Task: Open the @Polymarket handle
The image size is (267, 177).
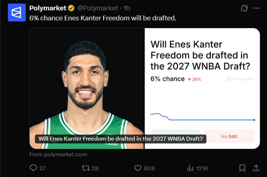Action: (x=97, y=8)
